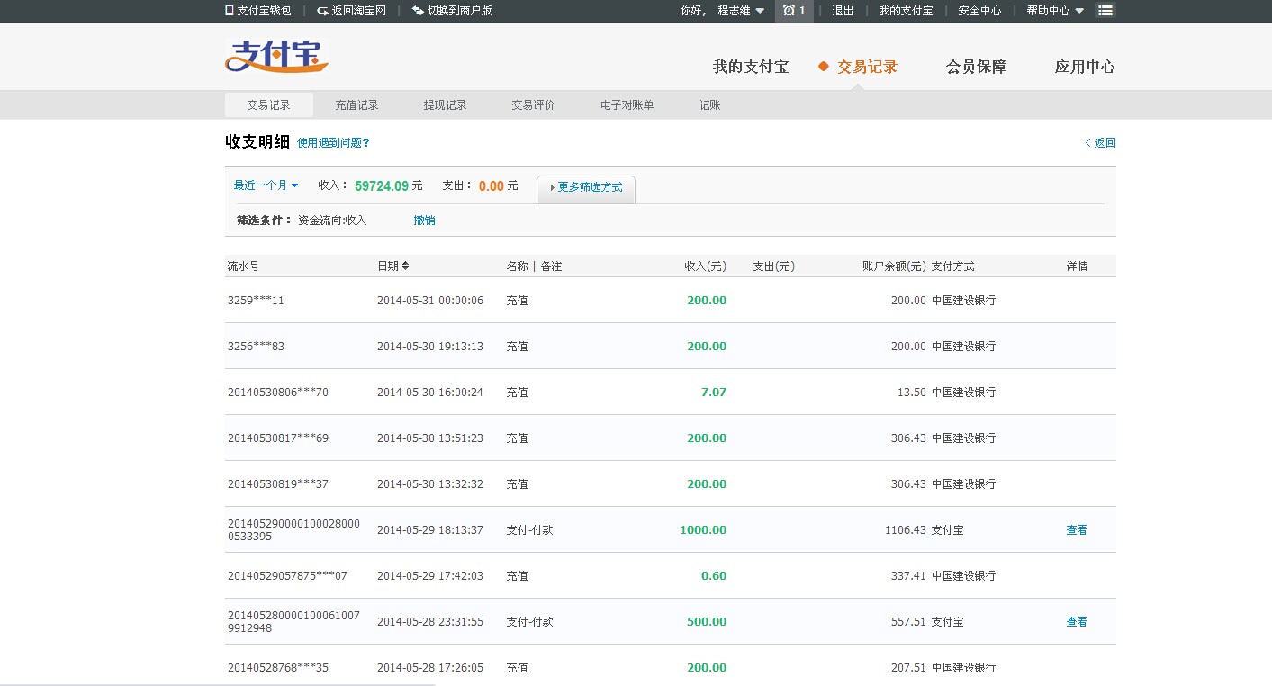
Task: Open the 帮助中心 dropdown menu
Action: [1055, 11]
